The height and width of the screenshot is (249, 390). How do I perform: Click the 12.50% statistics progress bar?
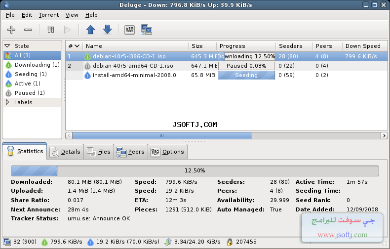point(195,171)
